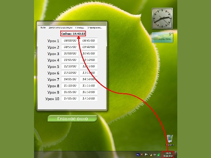Click the green safely remove hardware icon
The height and width of the screenshot is (158, 211).
pos(159,155)
